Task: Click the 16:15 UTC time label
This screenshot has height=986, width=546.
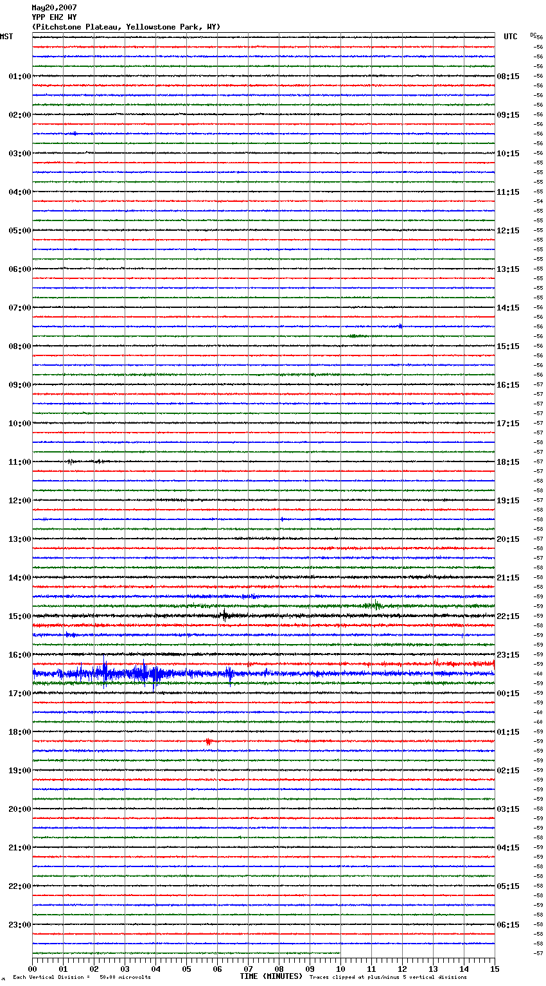Action: coord(508,385)
